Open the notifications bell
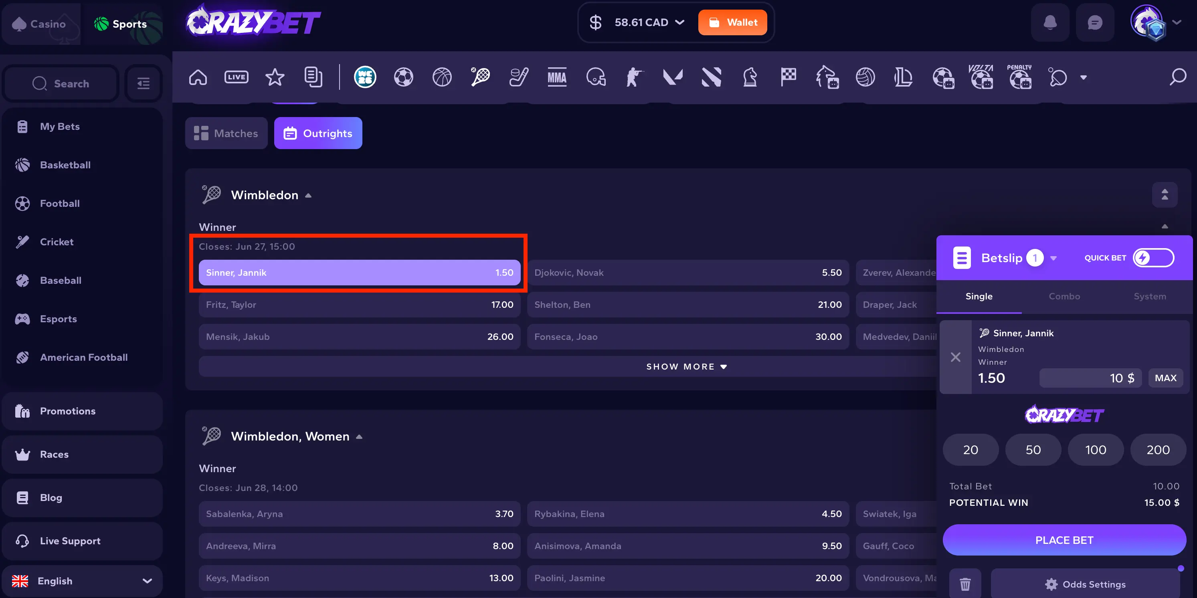The height and width of the screenshot is (598, 1197). coord(1050,22)
